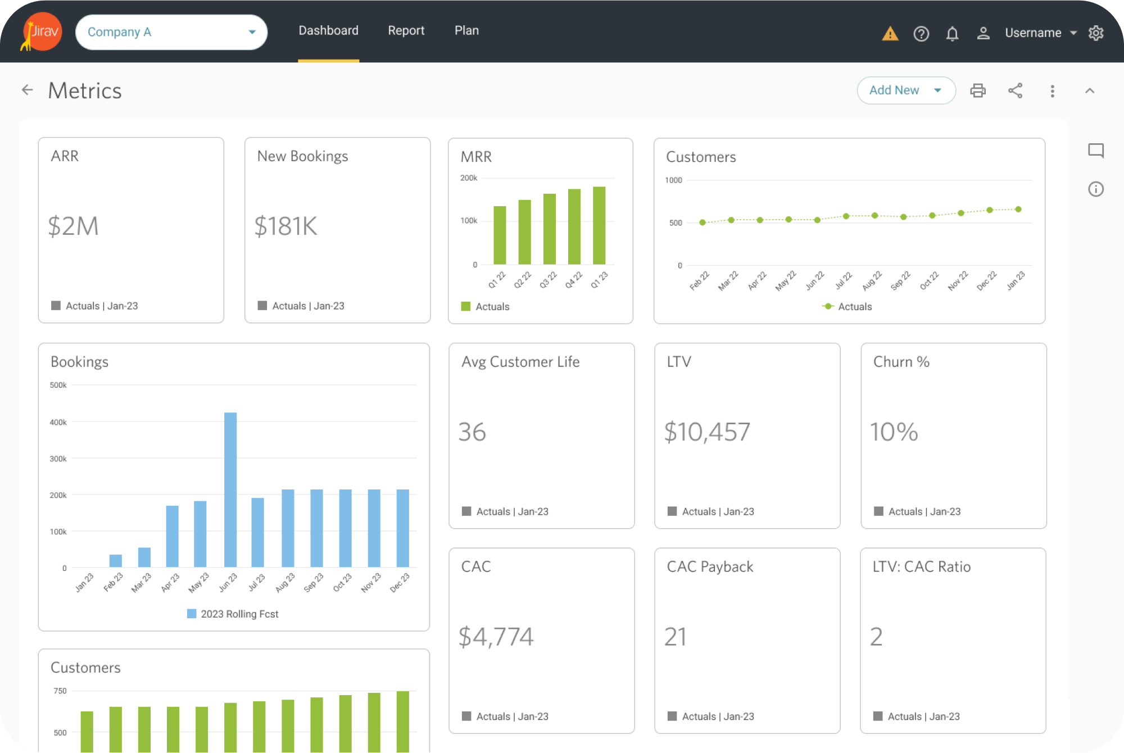The image size is (1124, 753).
Task: Click the share icon
Action: (x=1015, y=90)
